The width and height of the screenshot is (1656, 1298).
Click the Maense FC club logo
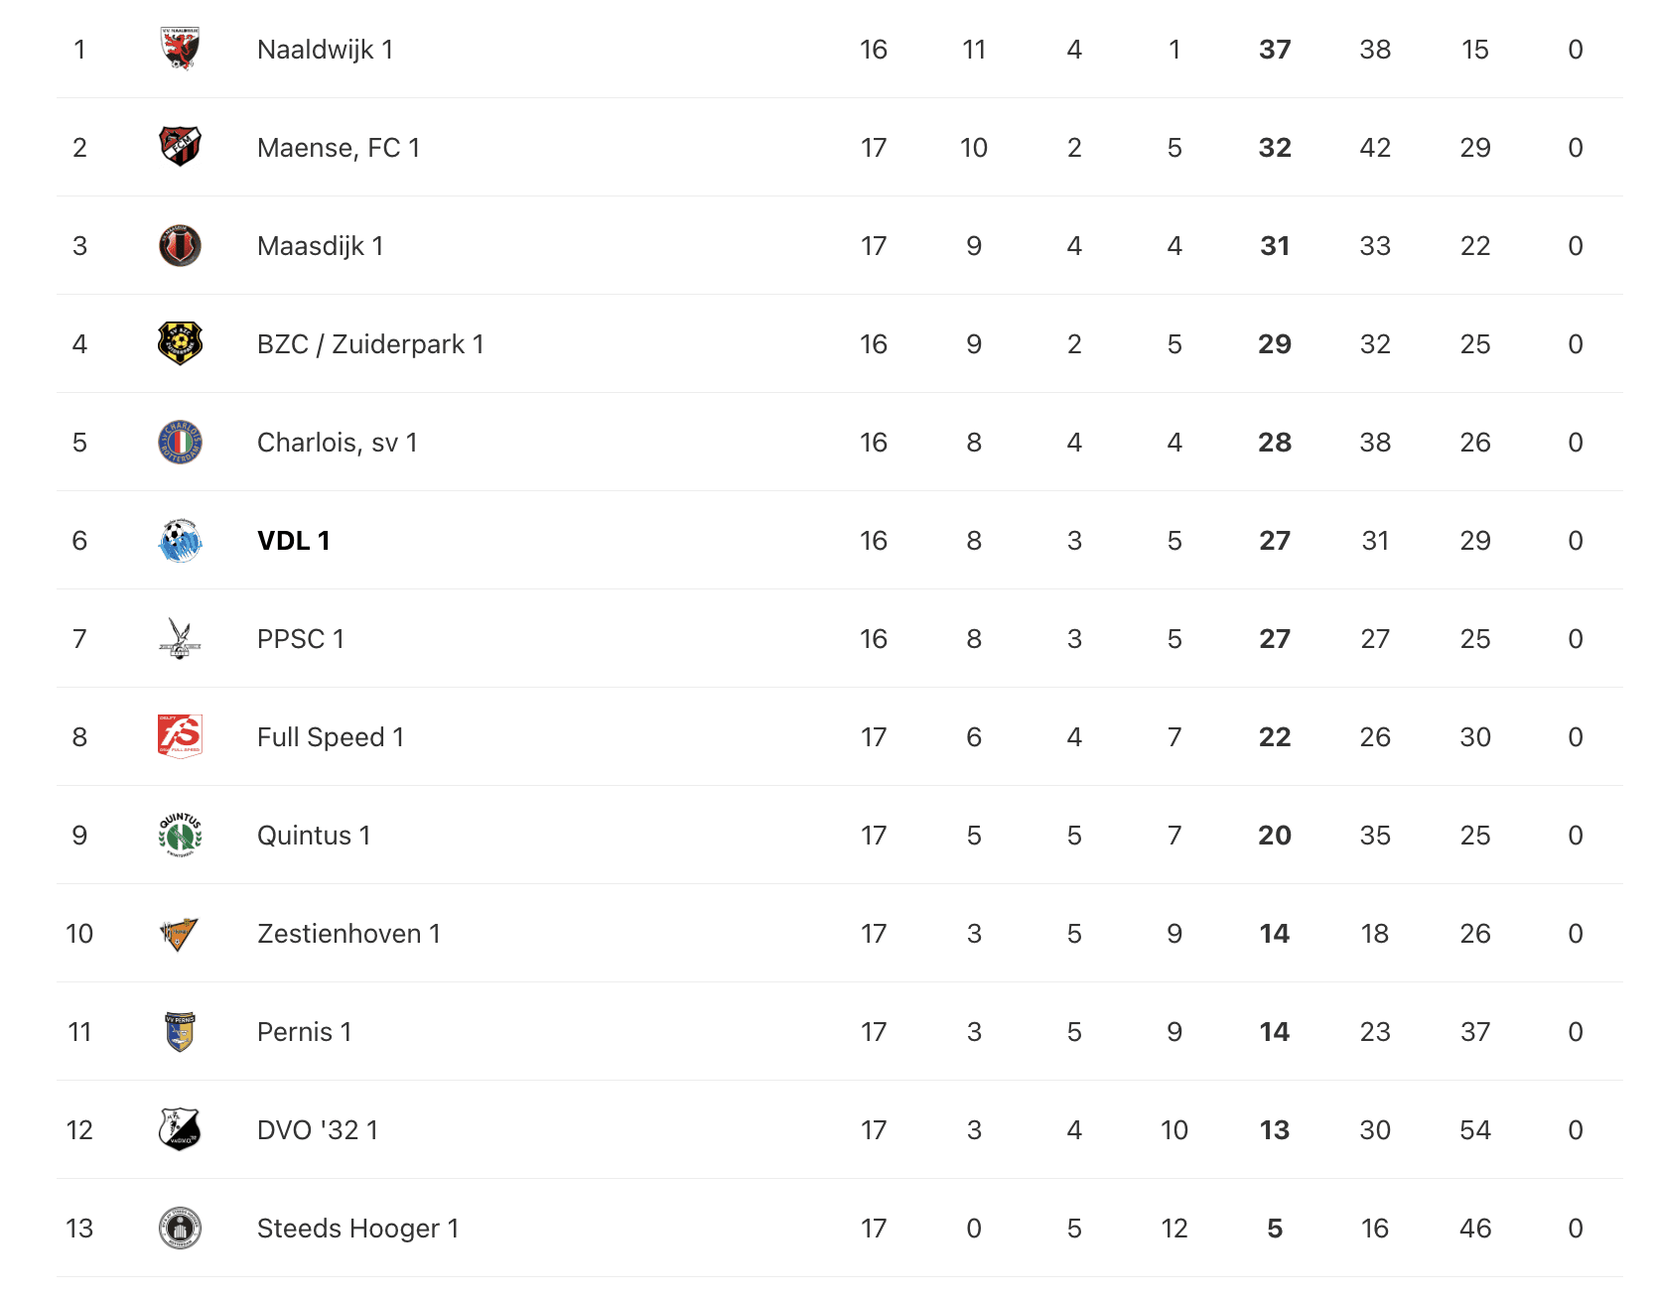(x=180, y=147)
